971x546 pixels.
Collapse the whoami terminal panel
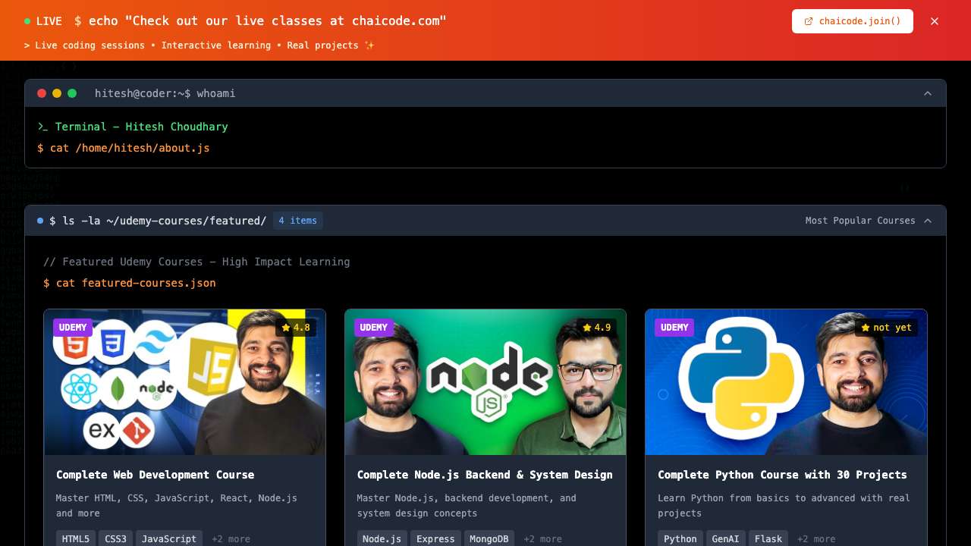click(x=928, y=93)
